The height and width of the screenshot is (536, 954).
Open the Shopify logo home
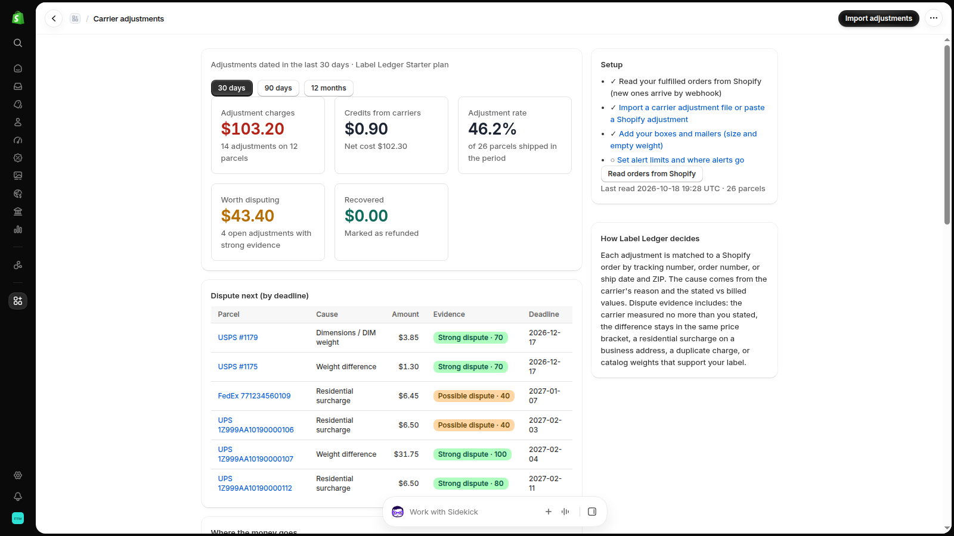[18, 18]
